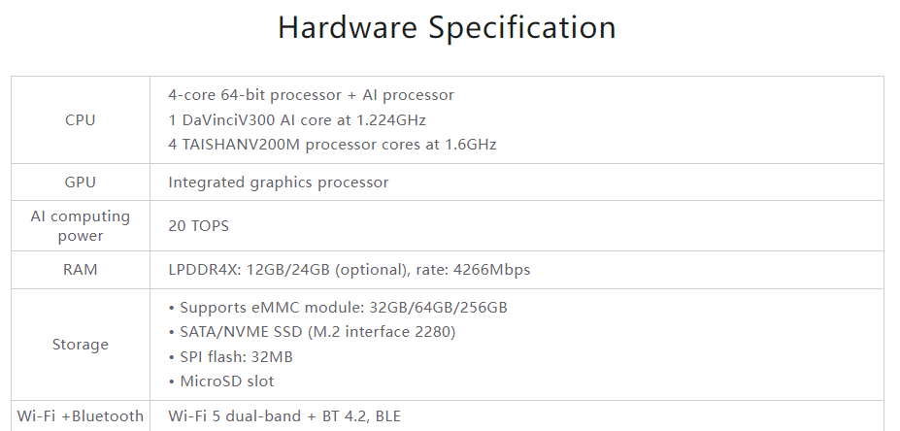Click 1.6GHz in the CPU cell
Viewport: 900px width, 431px height.
click(471, 144)
